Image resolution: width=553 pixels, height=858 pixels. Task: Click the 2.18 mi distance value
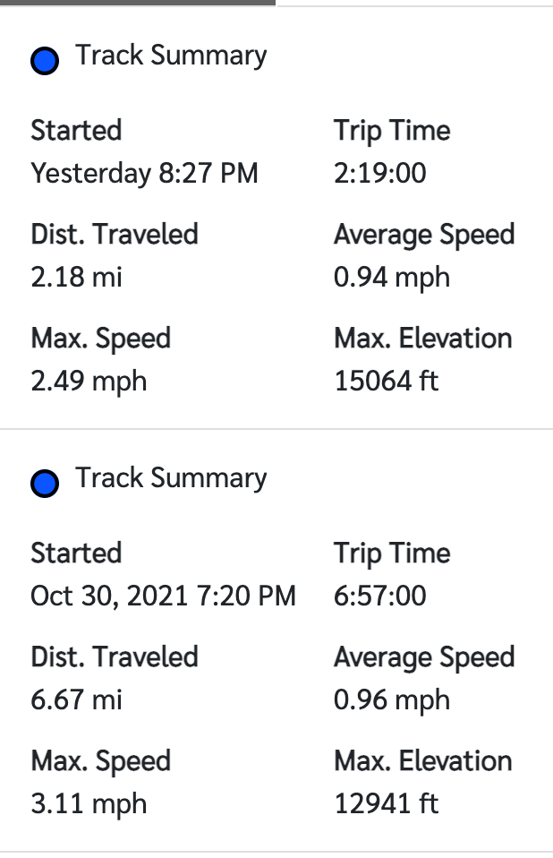(x=76, y=277)
